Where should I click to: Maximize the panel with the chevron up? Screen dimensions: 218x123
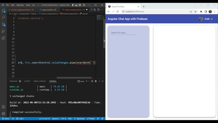click(99, 81)
